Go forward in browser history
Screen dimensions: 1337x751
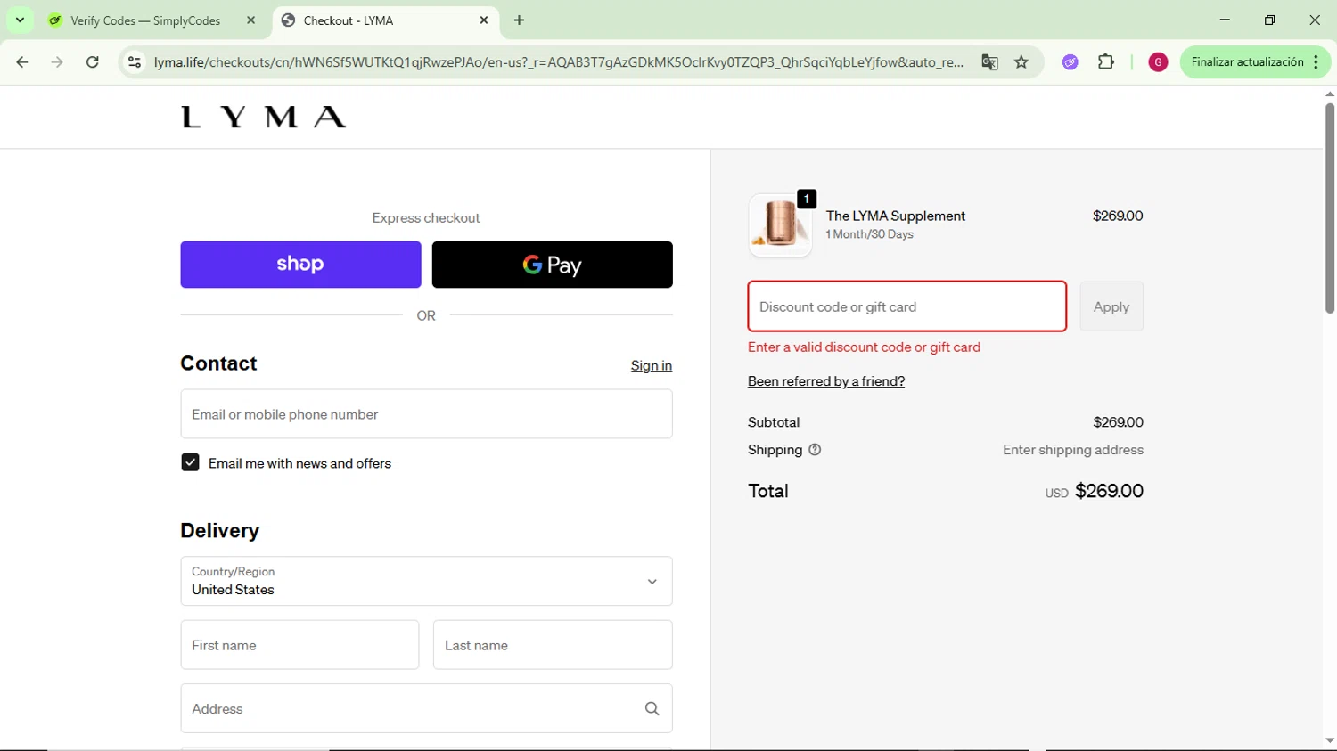click(57, 62)
